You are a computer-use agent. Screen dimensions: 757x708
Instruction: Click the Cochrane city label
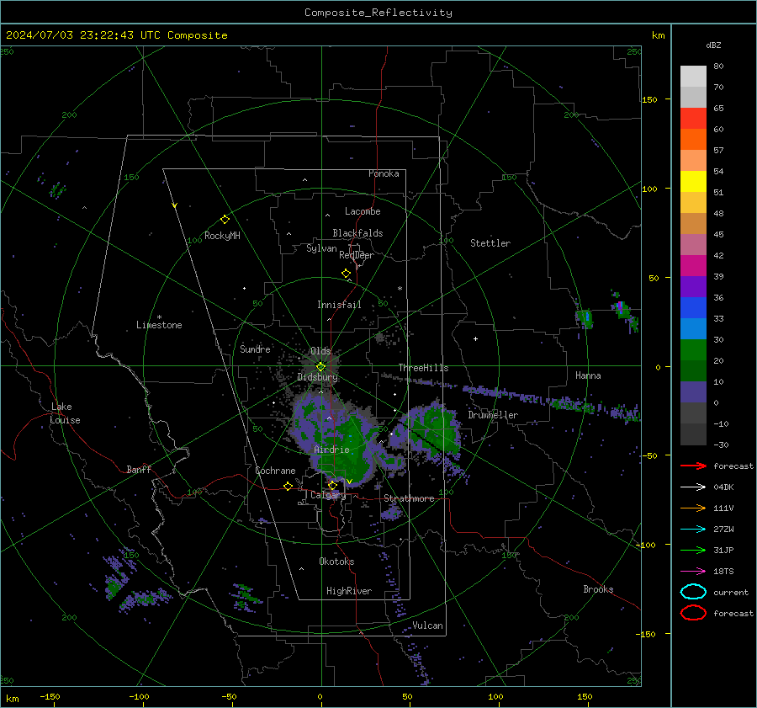tap(275, 471)
